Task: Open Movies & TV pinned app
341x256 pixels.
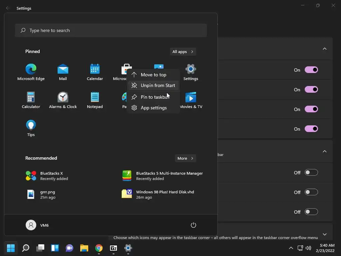Action: (191, 100)
